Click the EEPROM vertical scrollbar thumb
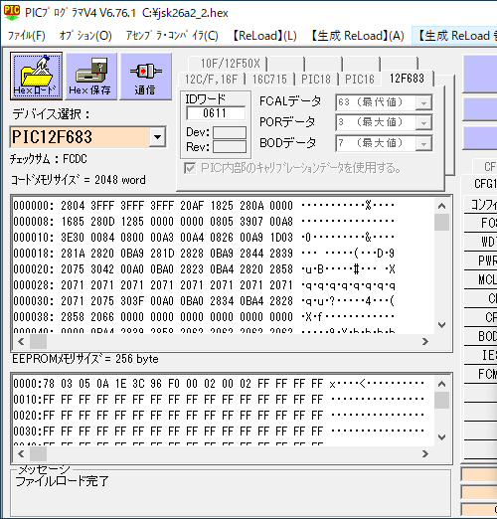 441,401
